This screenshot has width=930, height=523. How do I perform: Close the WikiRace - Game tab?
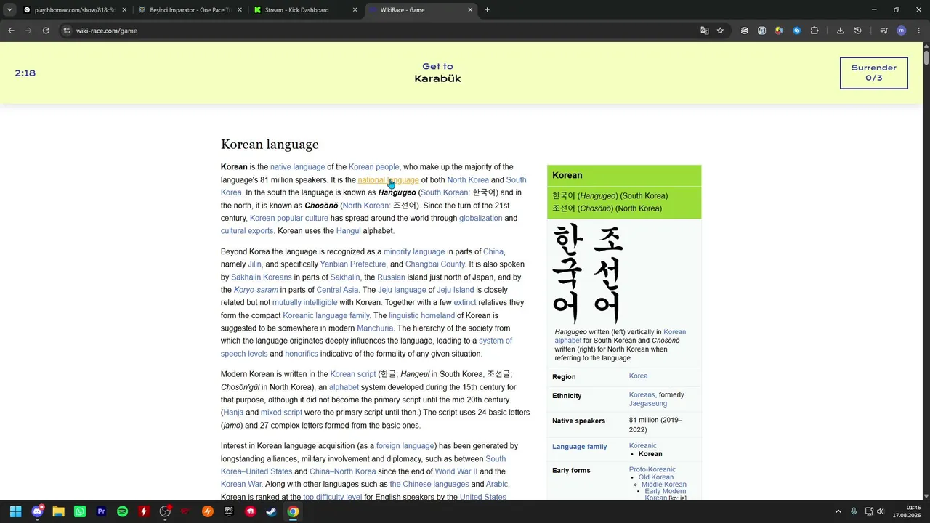tap(470, 10)
